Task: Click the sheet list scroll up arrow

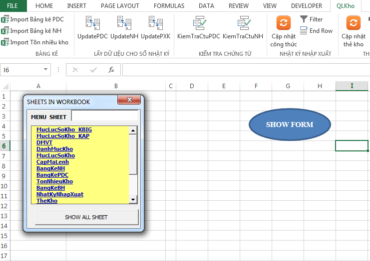Action: coord(133,130)
